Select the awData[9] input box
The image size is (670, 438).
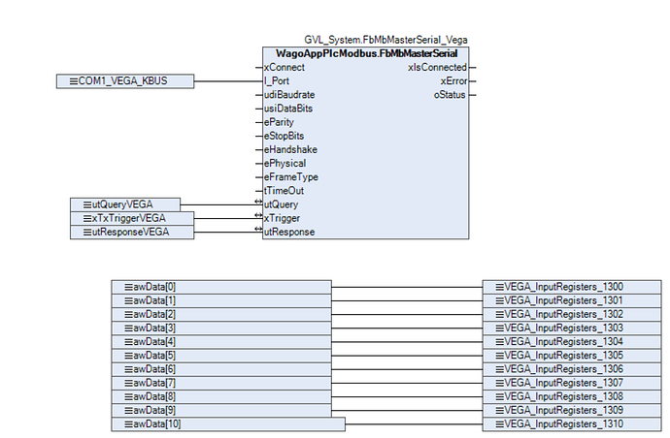click(x=221, y=410)
